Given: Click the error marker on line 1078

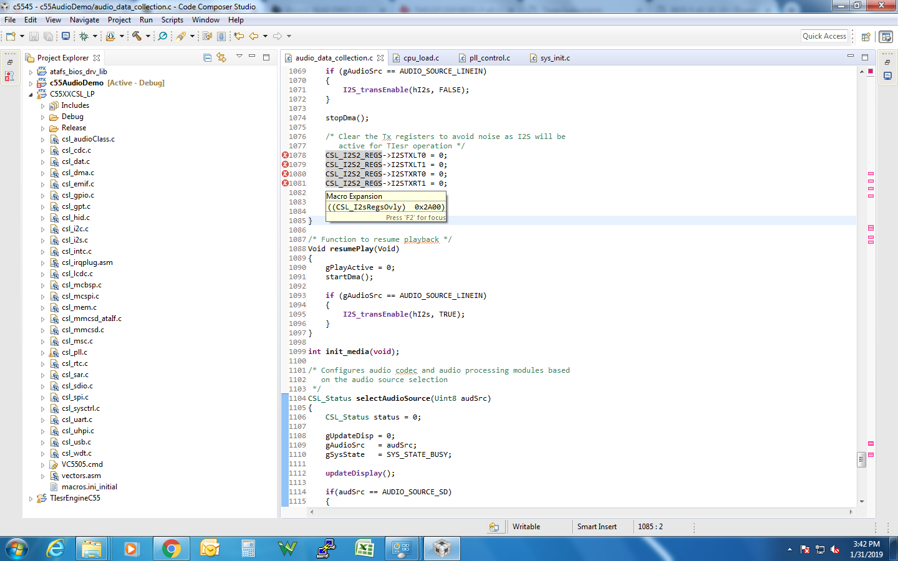Looking at the screenshot, I should click(x=285, y=155).
